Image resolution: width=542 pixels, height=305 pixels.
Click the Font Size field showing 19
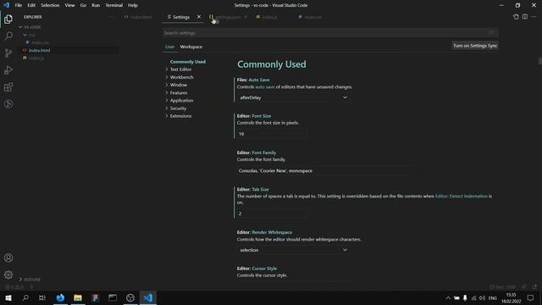click(x=272, y=134)
